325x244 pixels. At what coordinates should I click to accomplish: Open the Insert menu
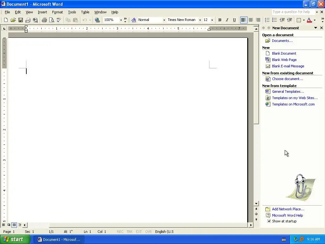pos(42,12)
